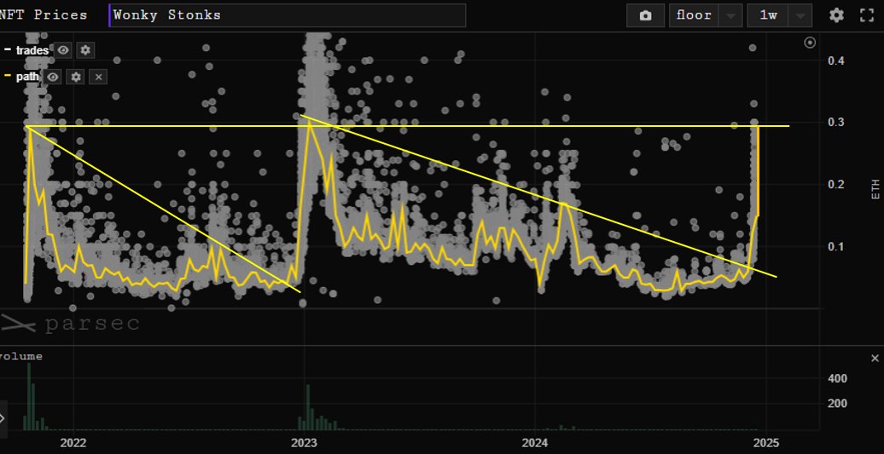Expand the left side panel arrow
Screen dimensions: 884x454
[3, 418]
